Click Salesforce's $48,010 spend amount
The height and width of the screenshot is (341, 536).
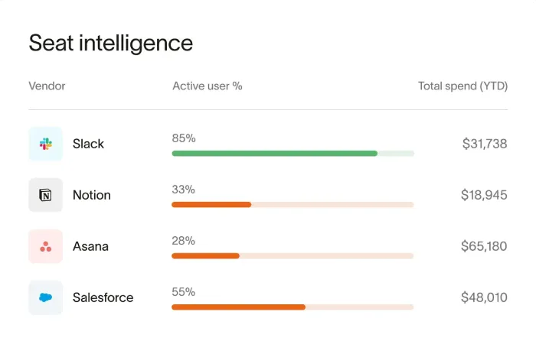click(x=483, y=297)
